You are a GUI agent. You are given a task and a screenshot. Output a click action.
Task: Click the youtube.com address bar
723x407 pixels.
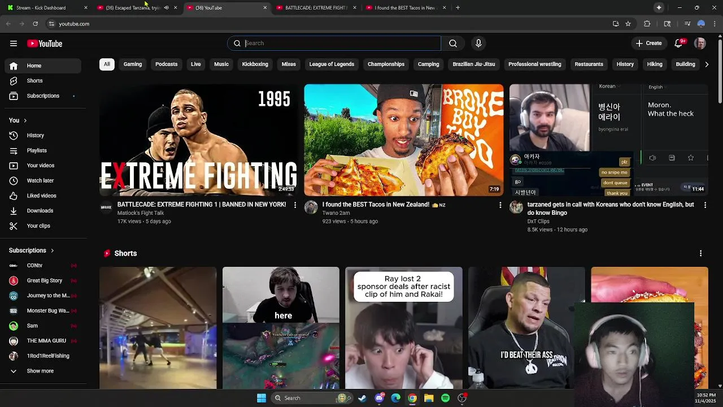click(328, 24)
